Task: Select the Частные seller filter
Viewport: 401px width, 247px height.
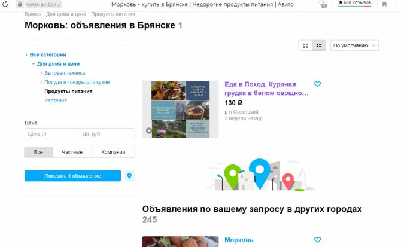Action: (x=72, y=153)
